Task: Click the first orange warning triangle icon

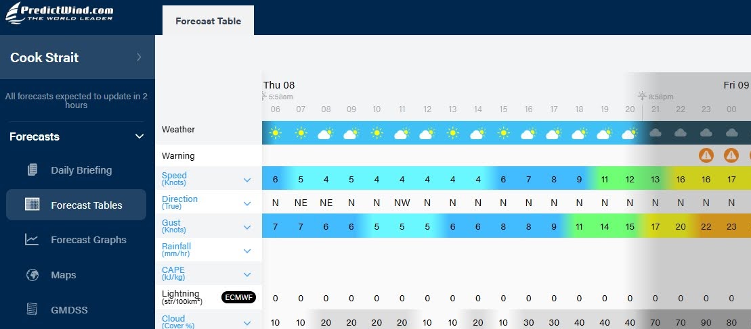Action: pos(706,155)
